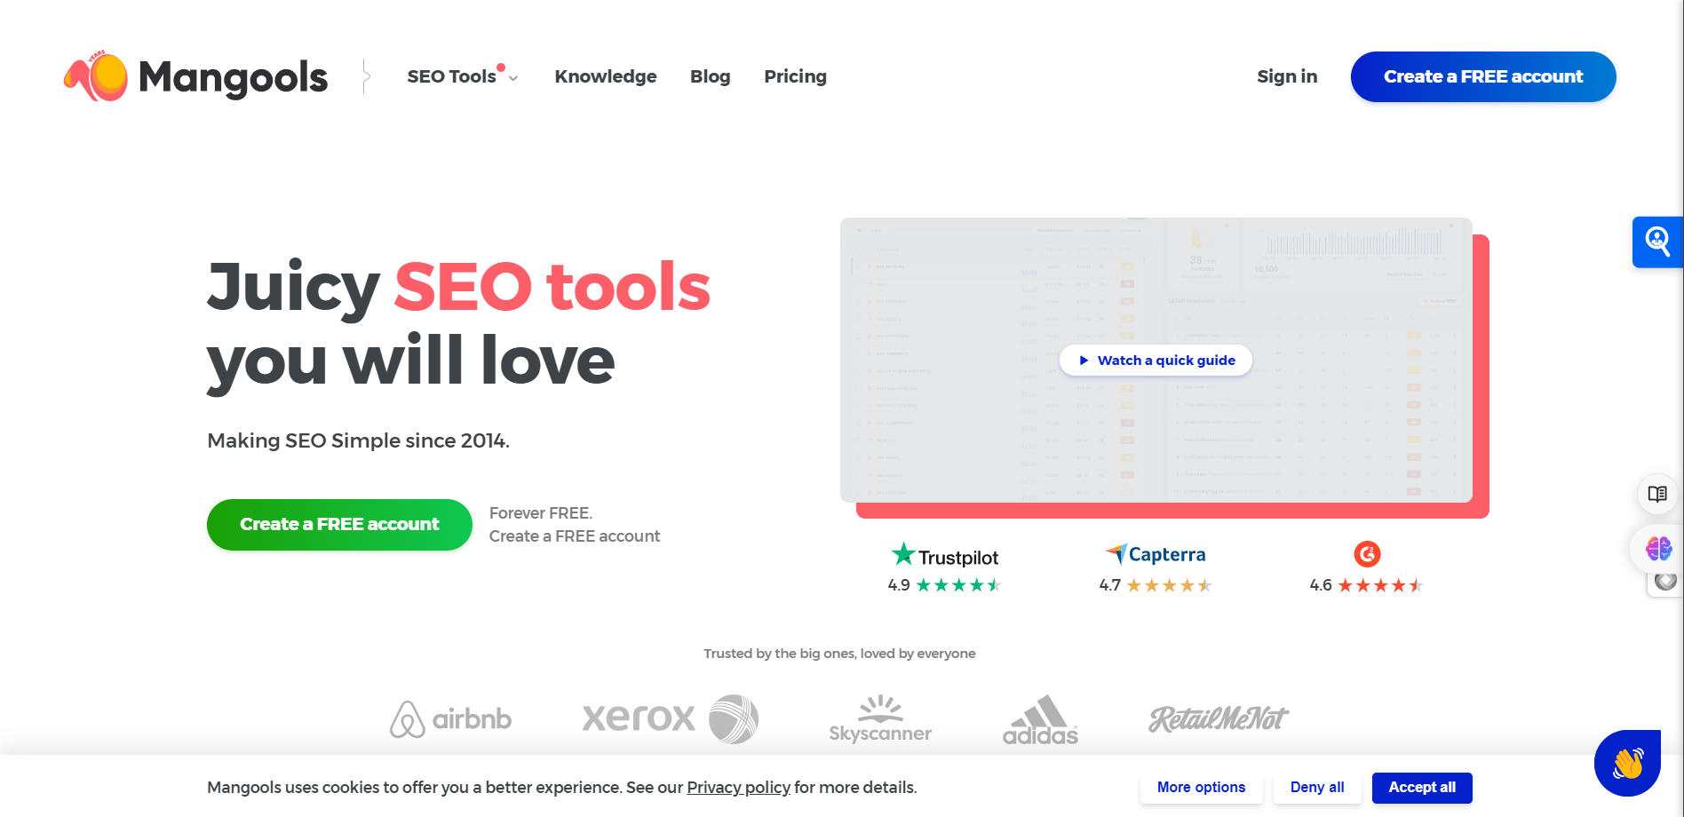The width and height of the screenshot is (1684, 817).
Task: Open the Pricing page
Action: tap(795, 76)
